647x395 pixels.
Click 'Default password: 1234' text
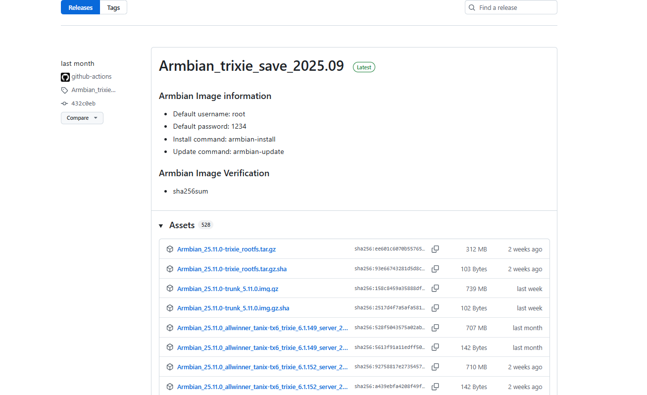click(x=209, y=126)
